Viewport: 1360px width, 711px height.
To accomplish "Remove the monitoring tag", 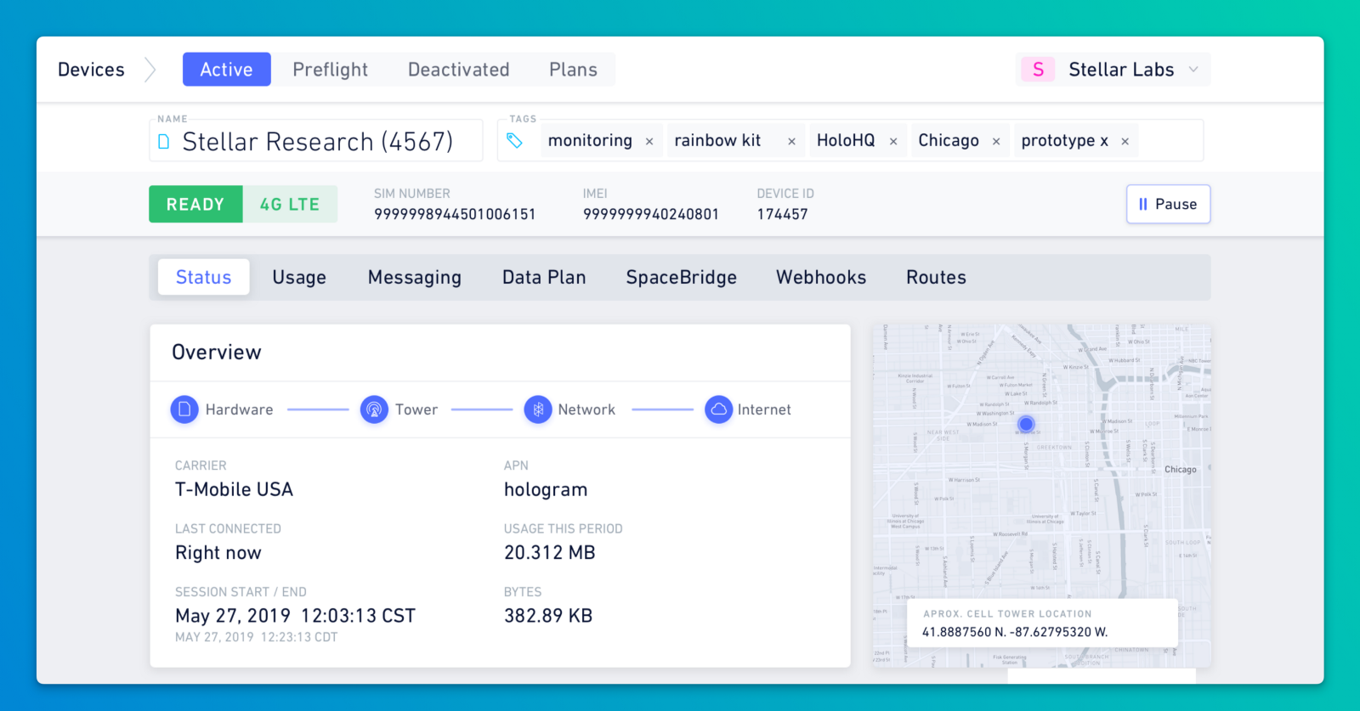I will coord(649,141).
